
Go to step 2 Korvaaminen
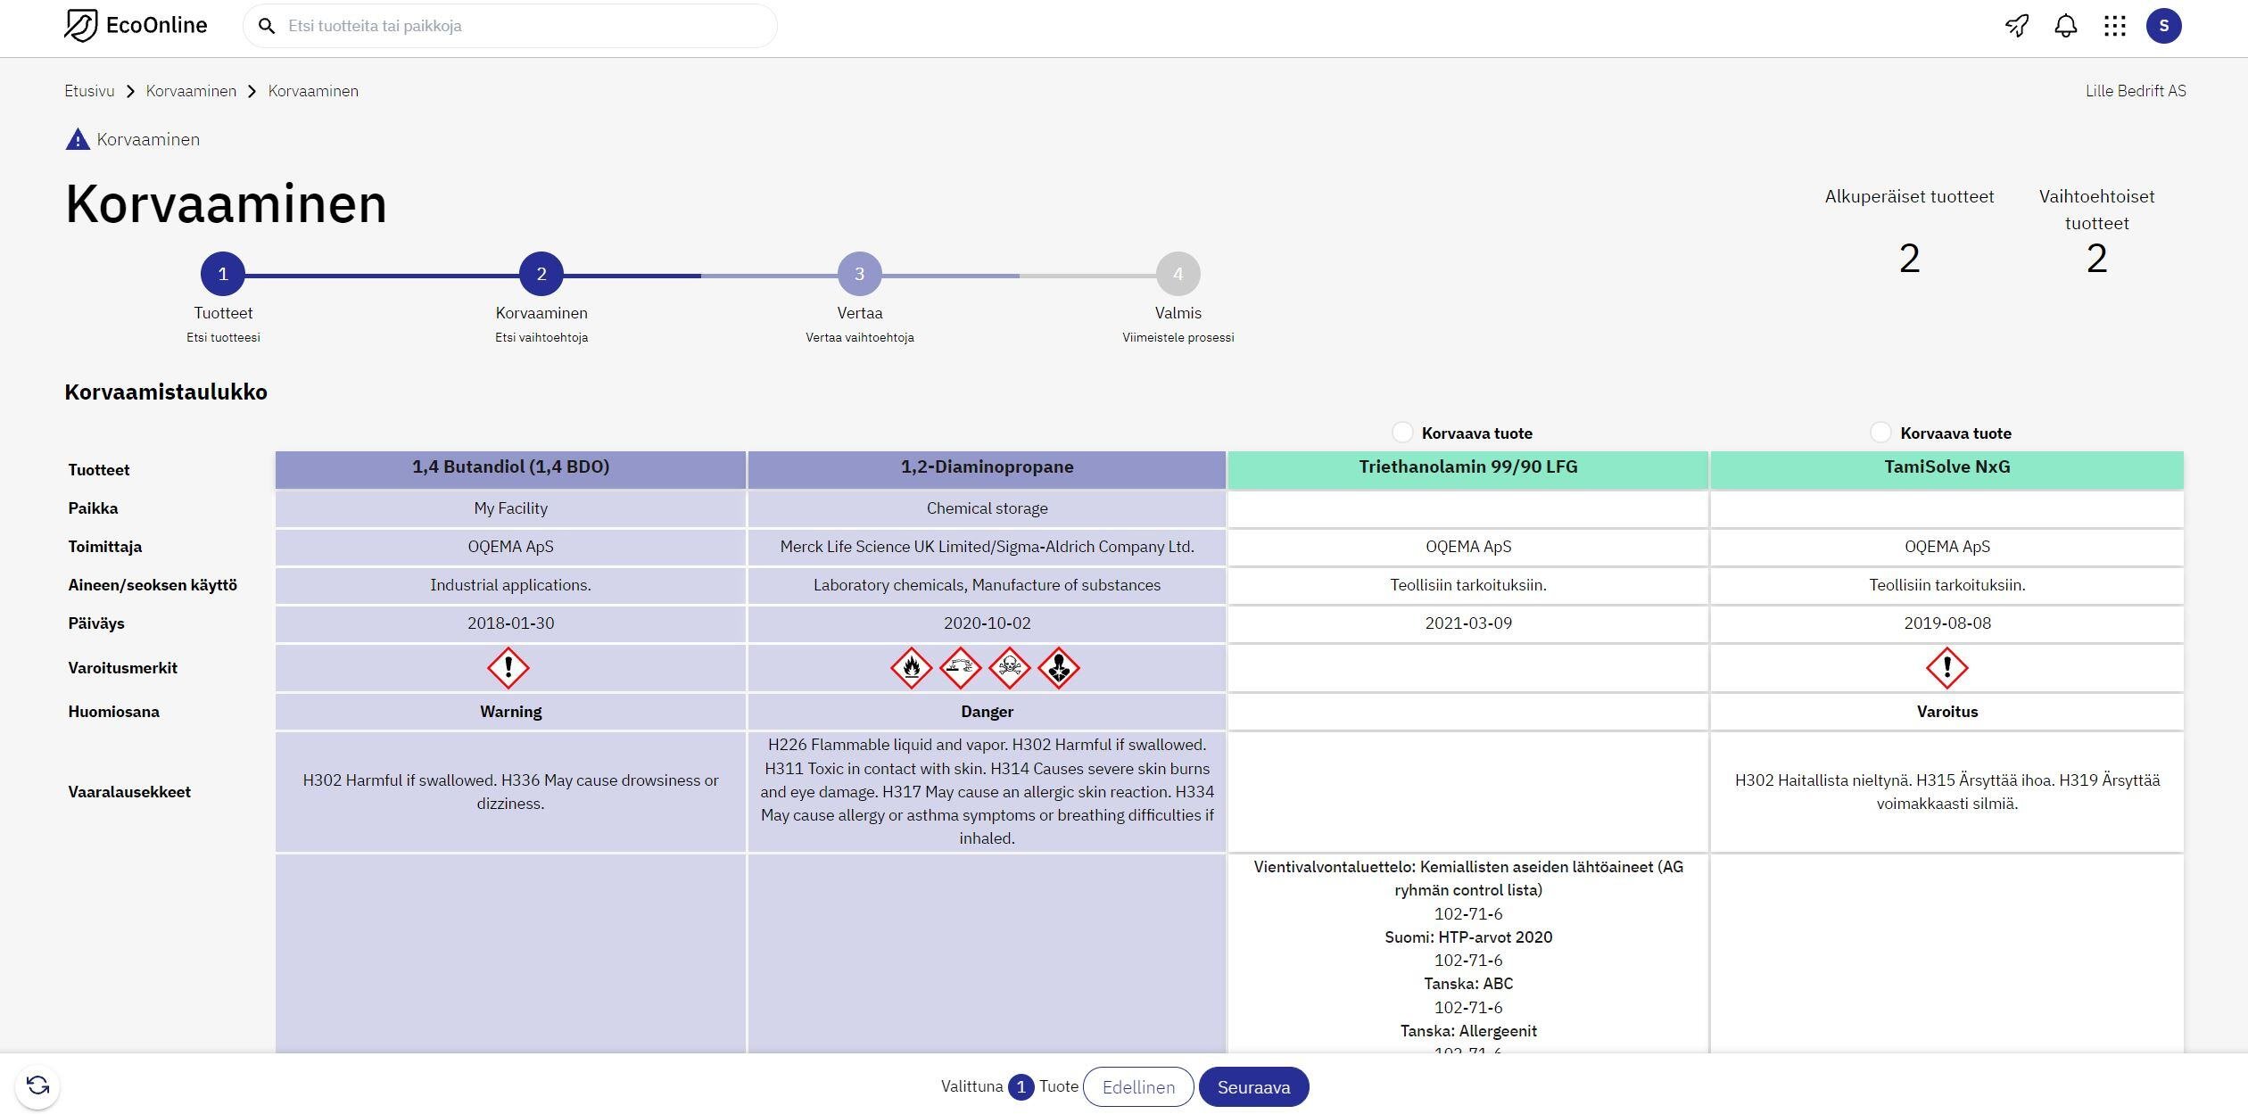point(541,274)
